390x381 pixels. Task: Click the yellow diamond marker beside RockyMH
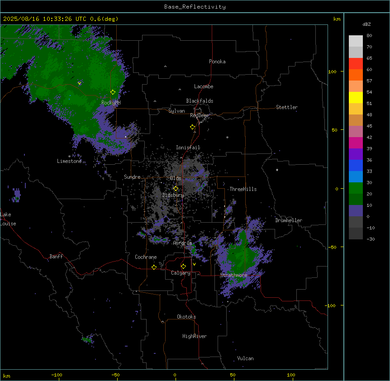coord(113,92)
